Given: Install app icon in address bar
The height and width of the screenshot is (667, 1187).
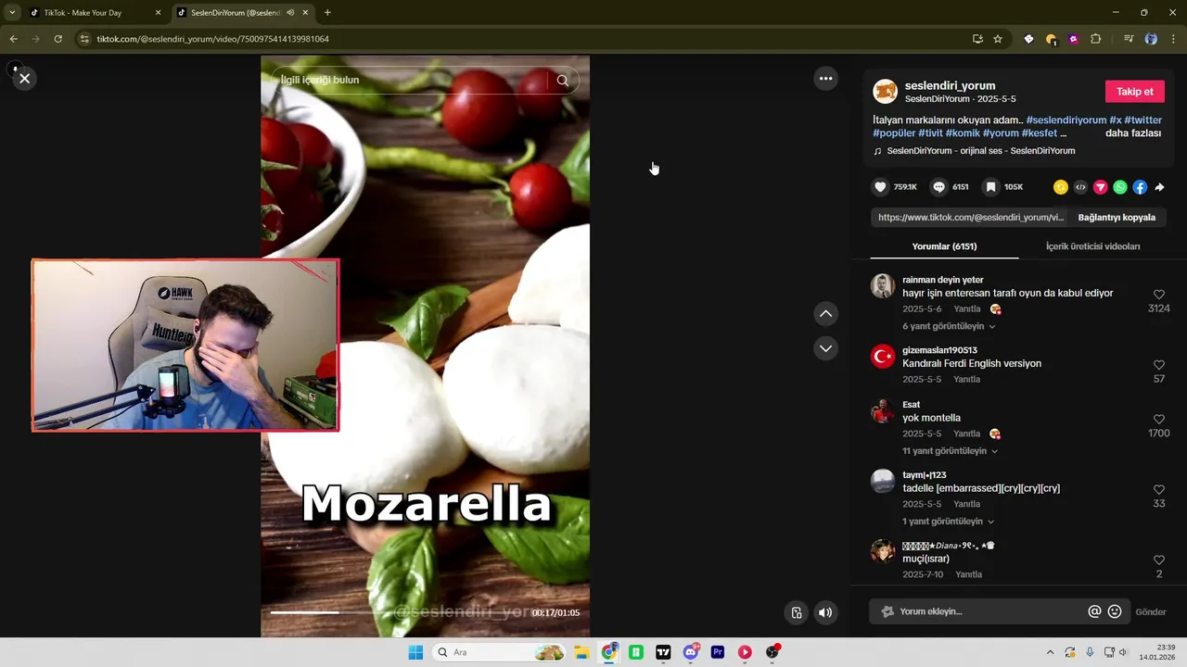Looking at the screenshot, I should (x=977, y=39).
